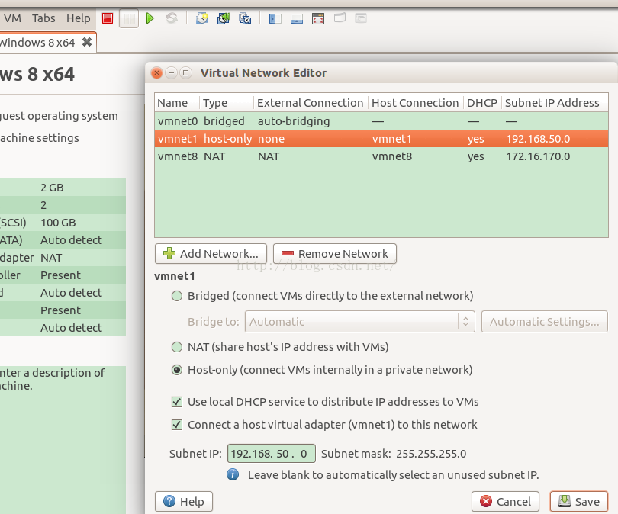Toggle Connect a host virtual adapter checkbox
The width and height of the screenshot is (618, 514).
(177, 425)
